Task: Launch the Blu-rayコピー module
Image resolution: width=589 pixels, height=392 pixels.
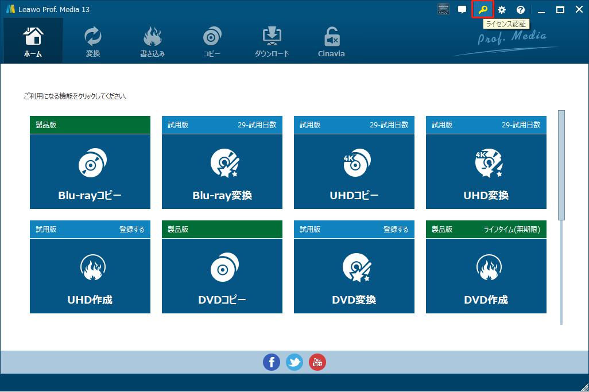Action: click(90, 171)
